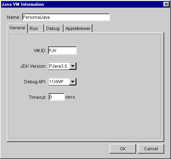Viewport: 171px width, 159px height.
Task: Click the JDK Version label
Action: (x=33, y=66)
